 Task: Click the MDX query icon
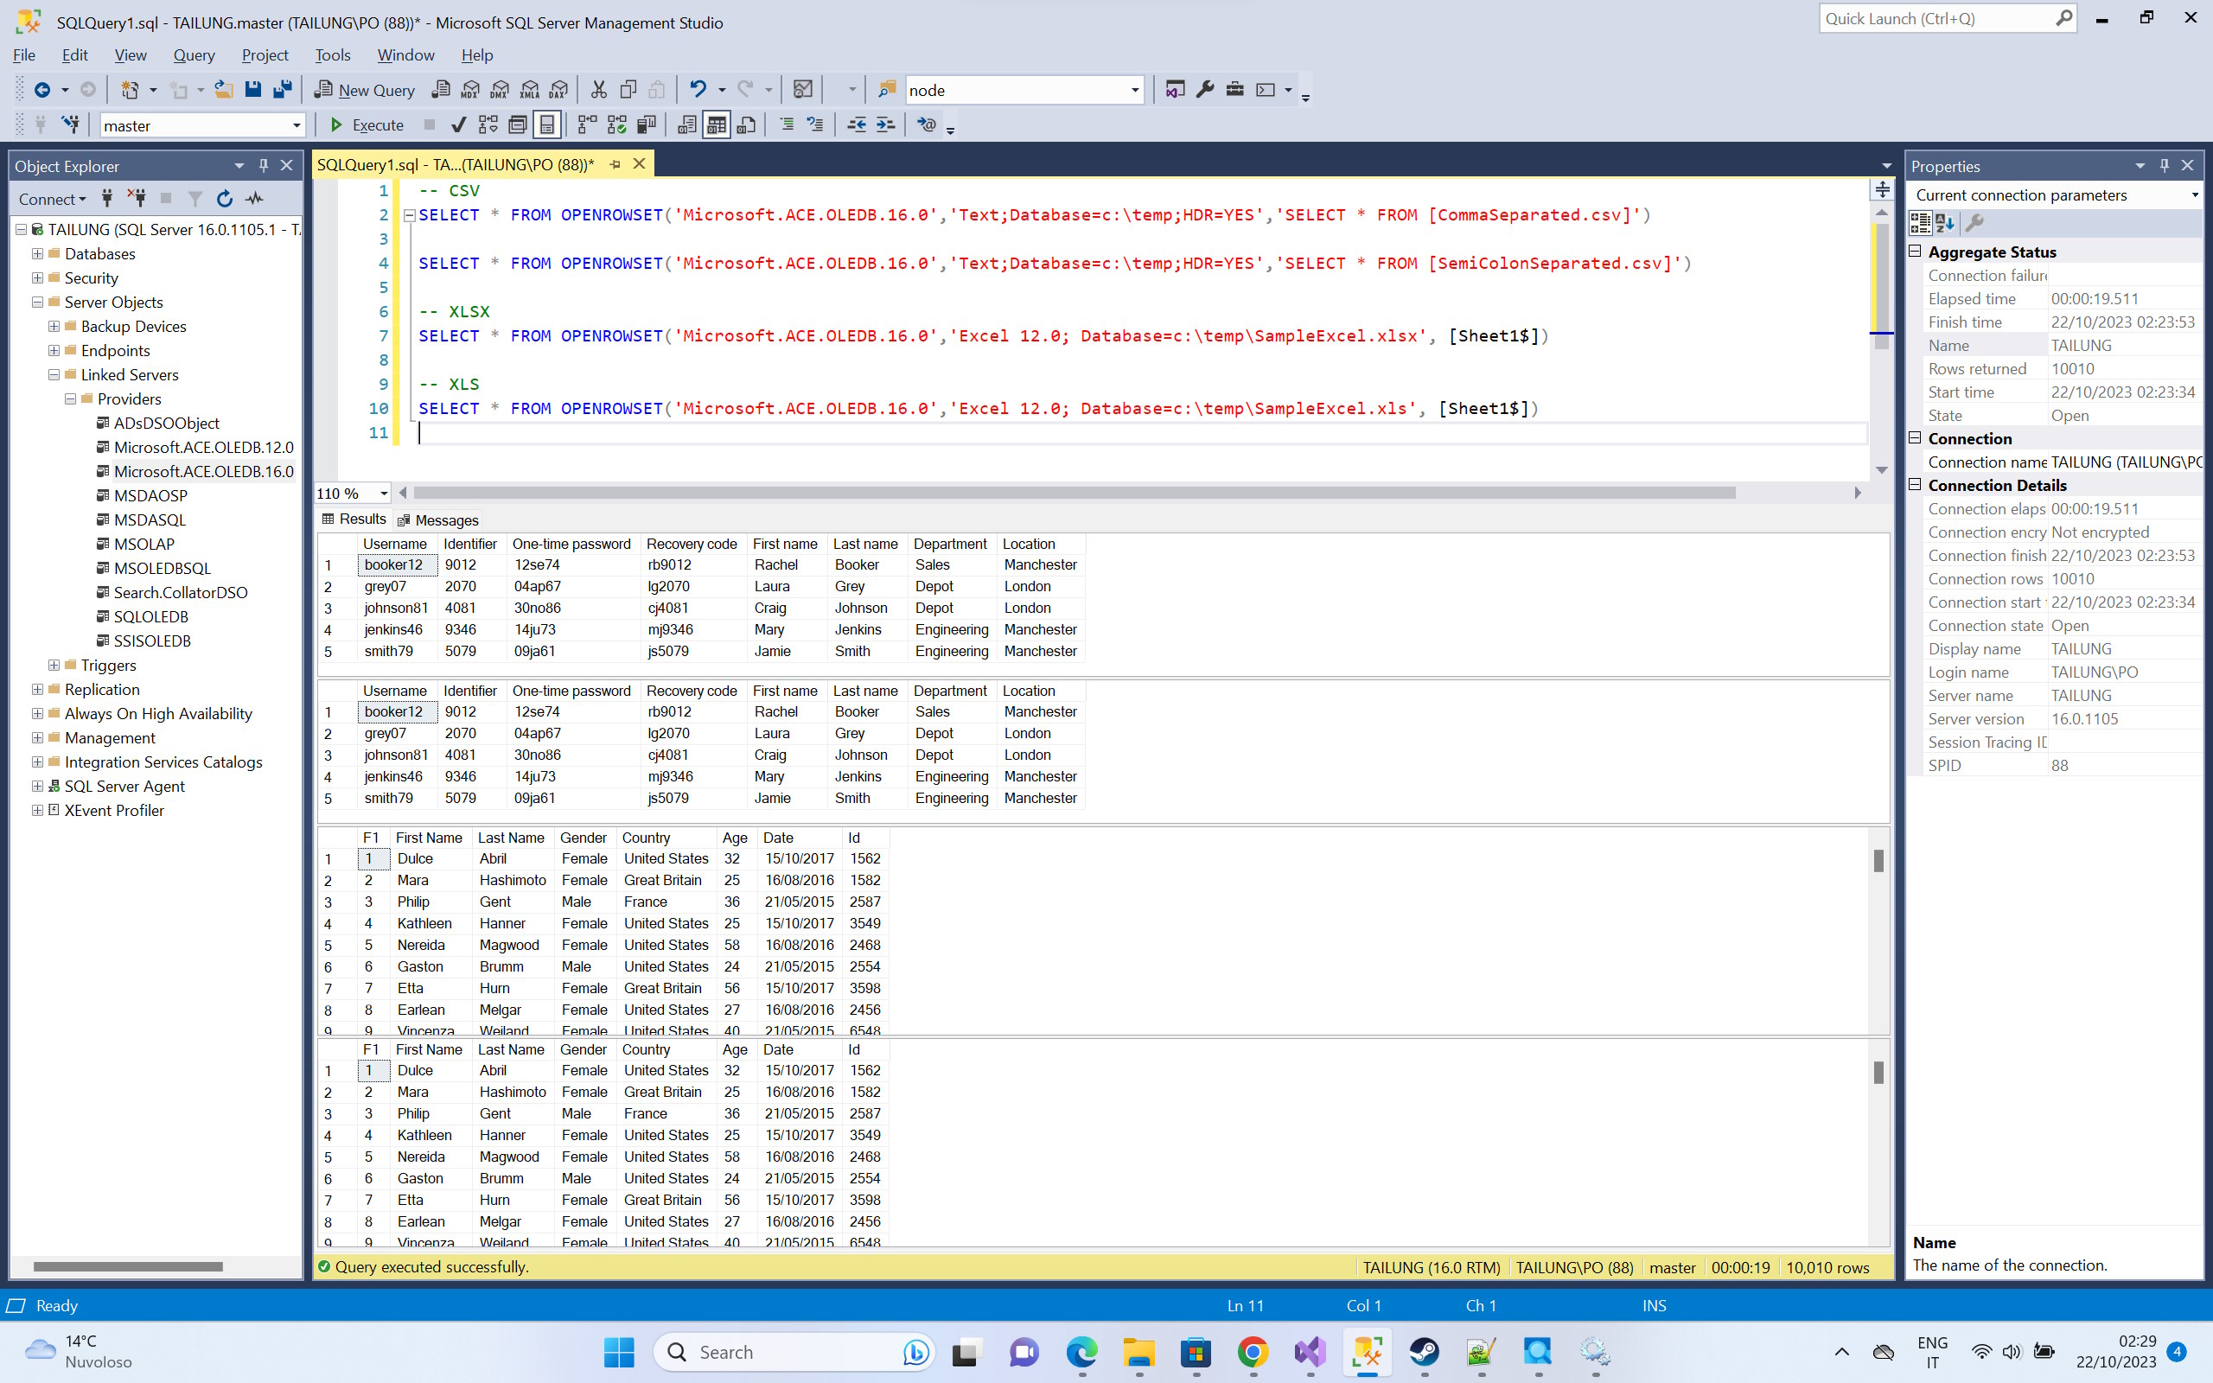pos(470,90)
